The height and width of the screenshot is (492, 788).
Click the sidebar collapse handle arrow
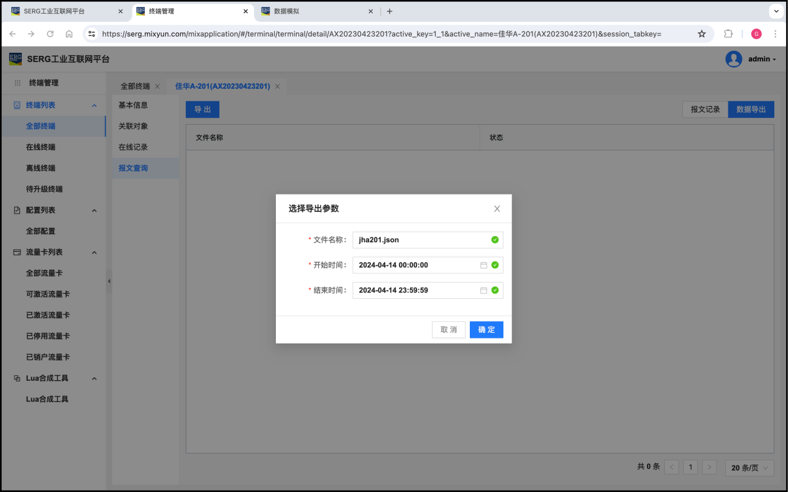point(109,281)
